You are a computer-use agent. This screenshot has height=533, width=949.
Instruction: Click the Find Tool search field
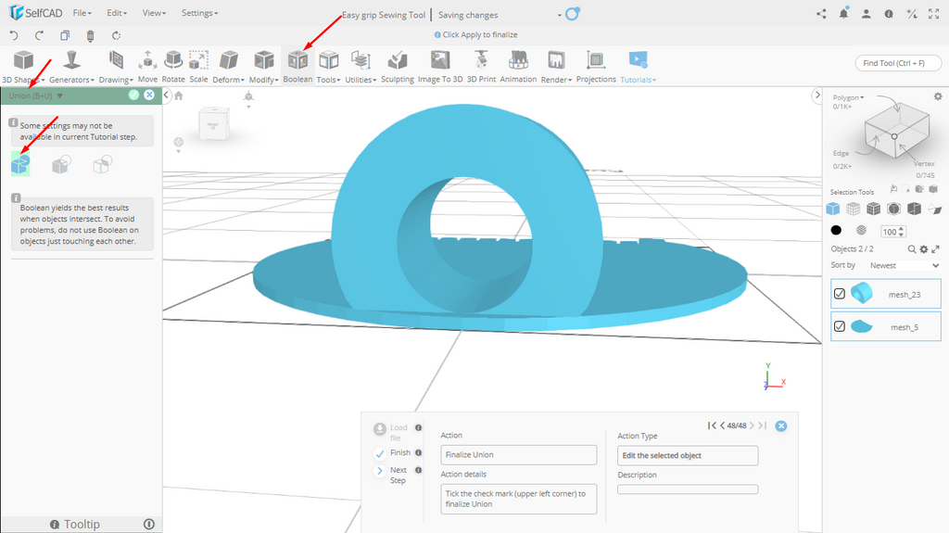[x=898, y=63]
